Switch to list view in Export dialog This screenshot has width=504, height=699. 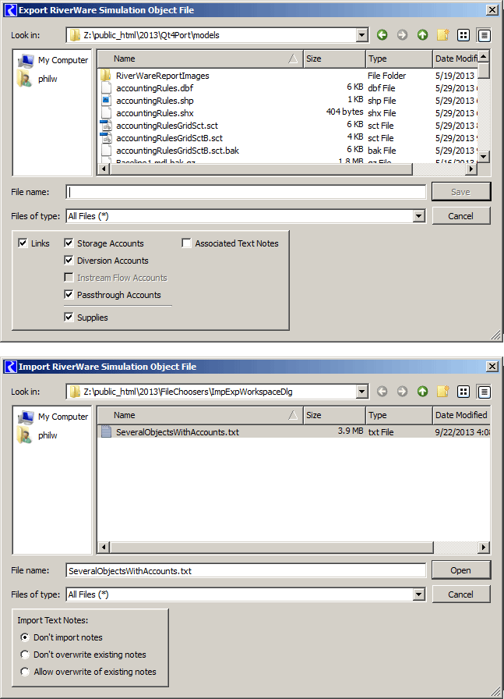pyautogui.click(x=463, y=35)
